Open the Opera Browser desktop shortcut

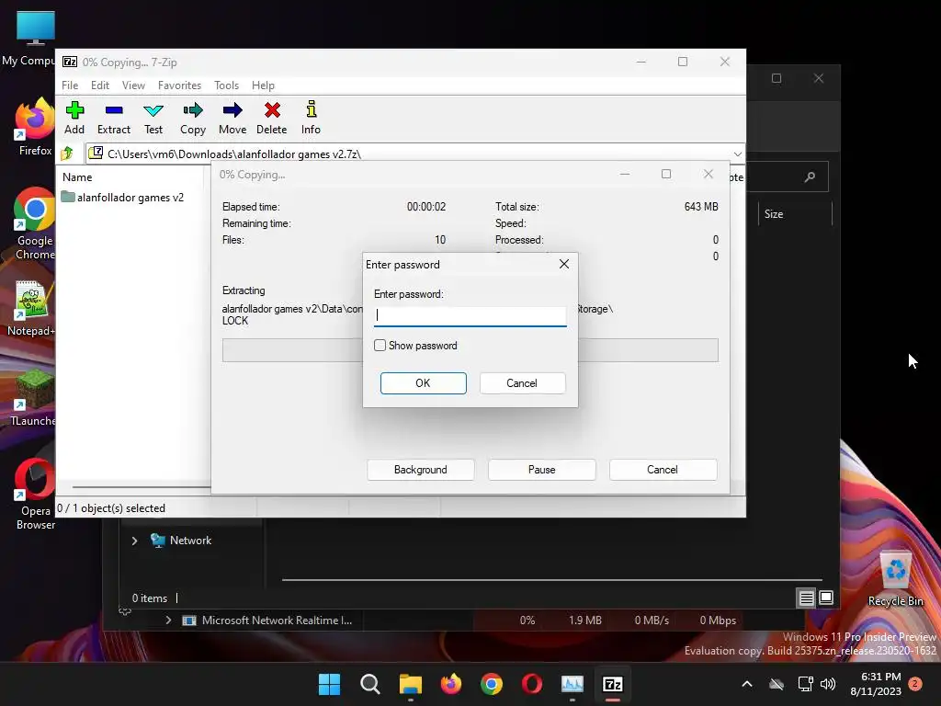(35, 495)
